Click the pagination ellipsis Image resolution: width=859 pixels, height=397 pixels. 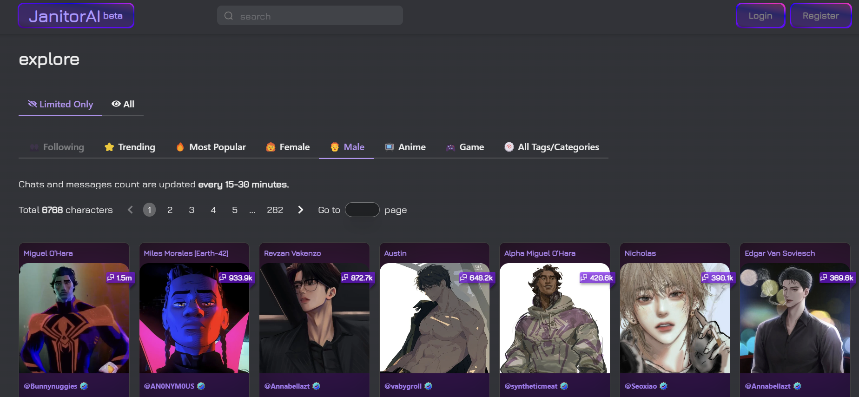point(252,211)
